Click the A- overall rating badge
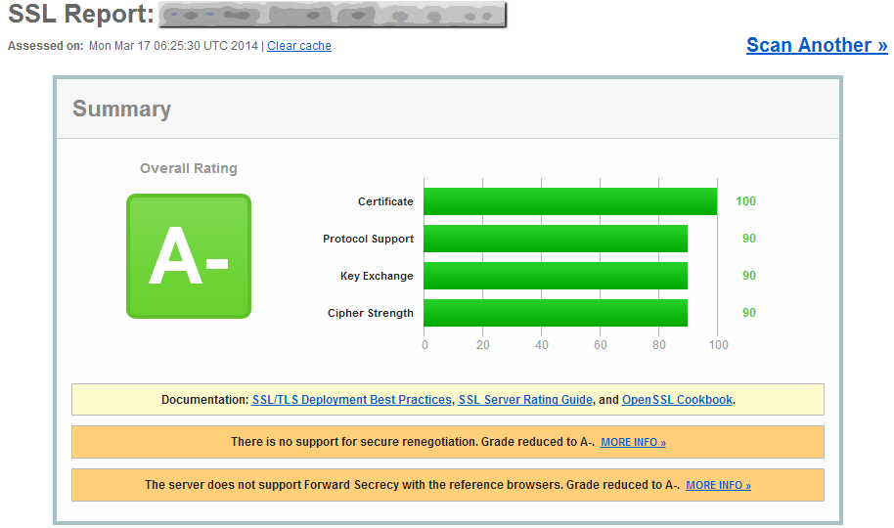 pos(189,256)
